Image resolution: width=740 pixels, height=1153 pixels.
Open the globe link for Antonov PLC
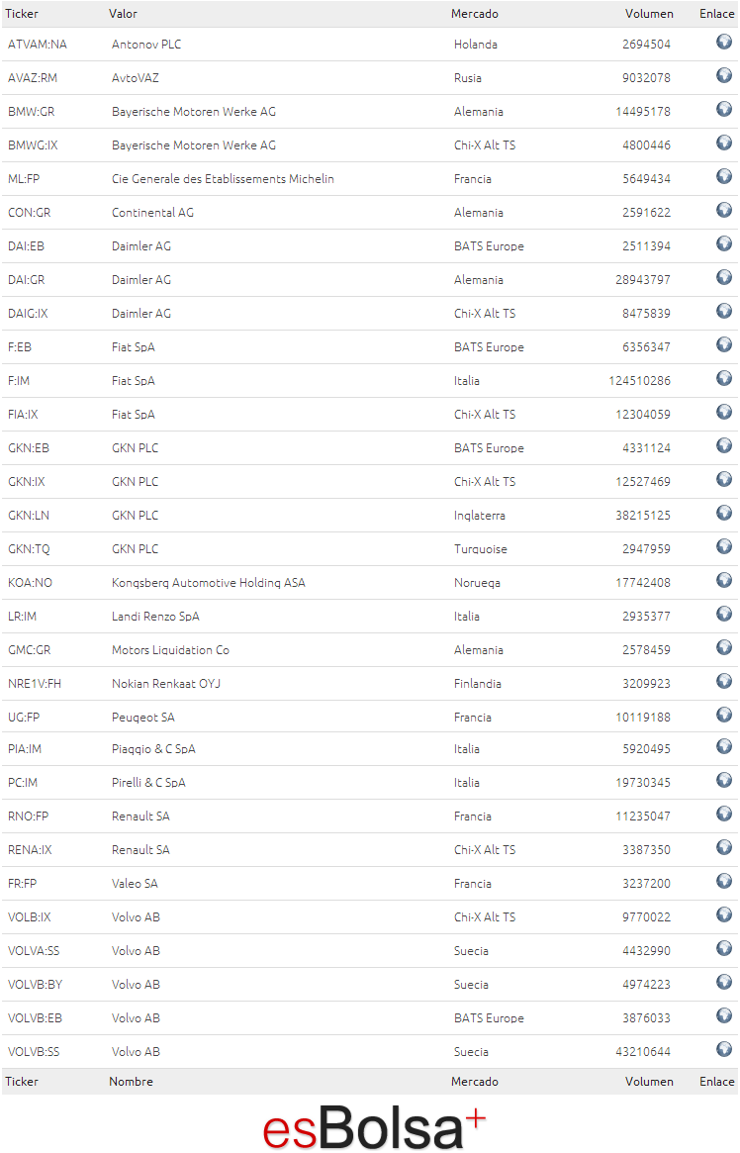[x=724, y=42]
